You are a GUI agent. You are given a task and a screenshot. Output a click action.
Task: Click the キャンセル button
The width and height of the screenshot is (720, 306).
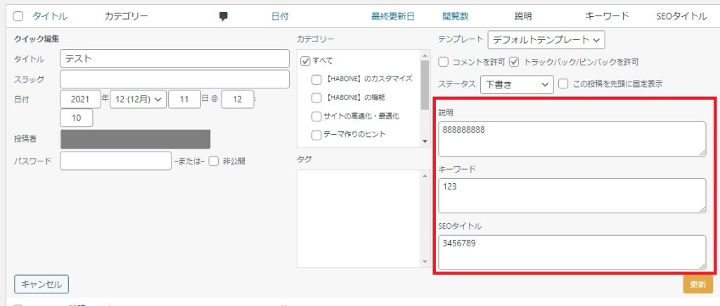[41, 284]
